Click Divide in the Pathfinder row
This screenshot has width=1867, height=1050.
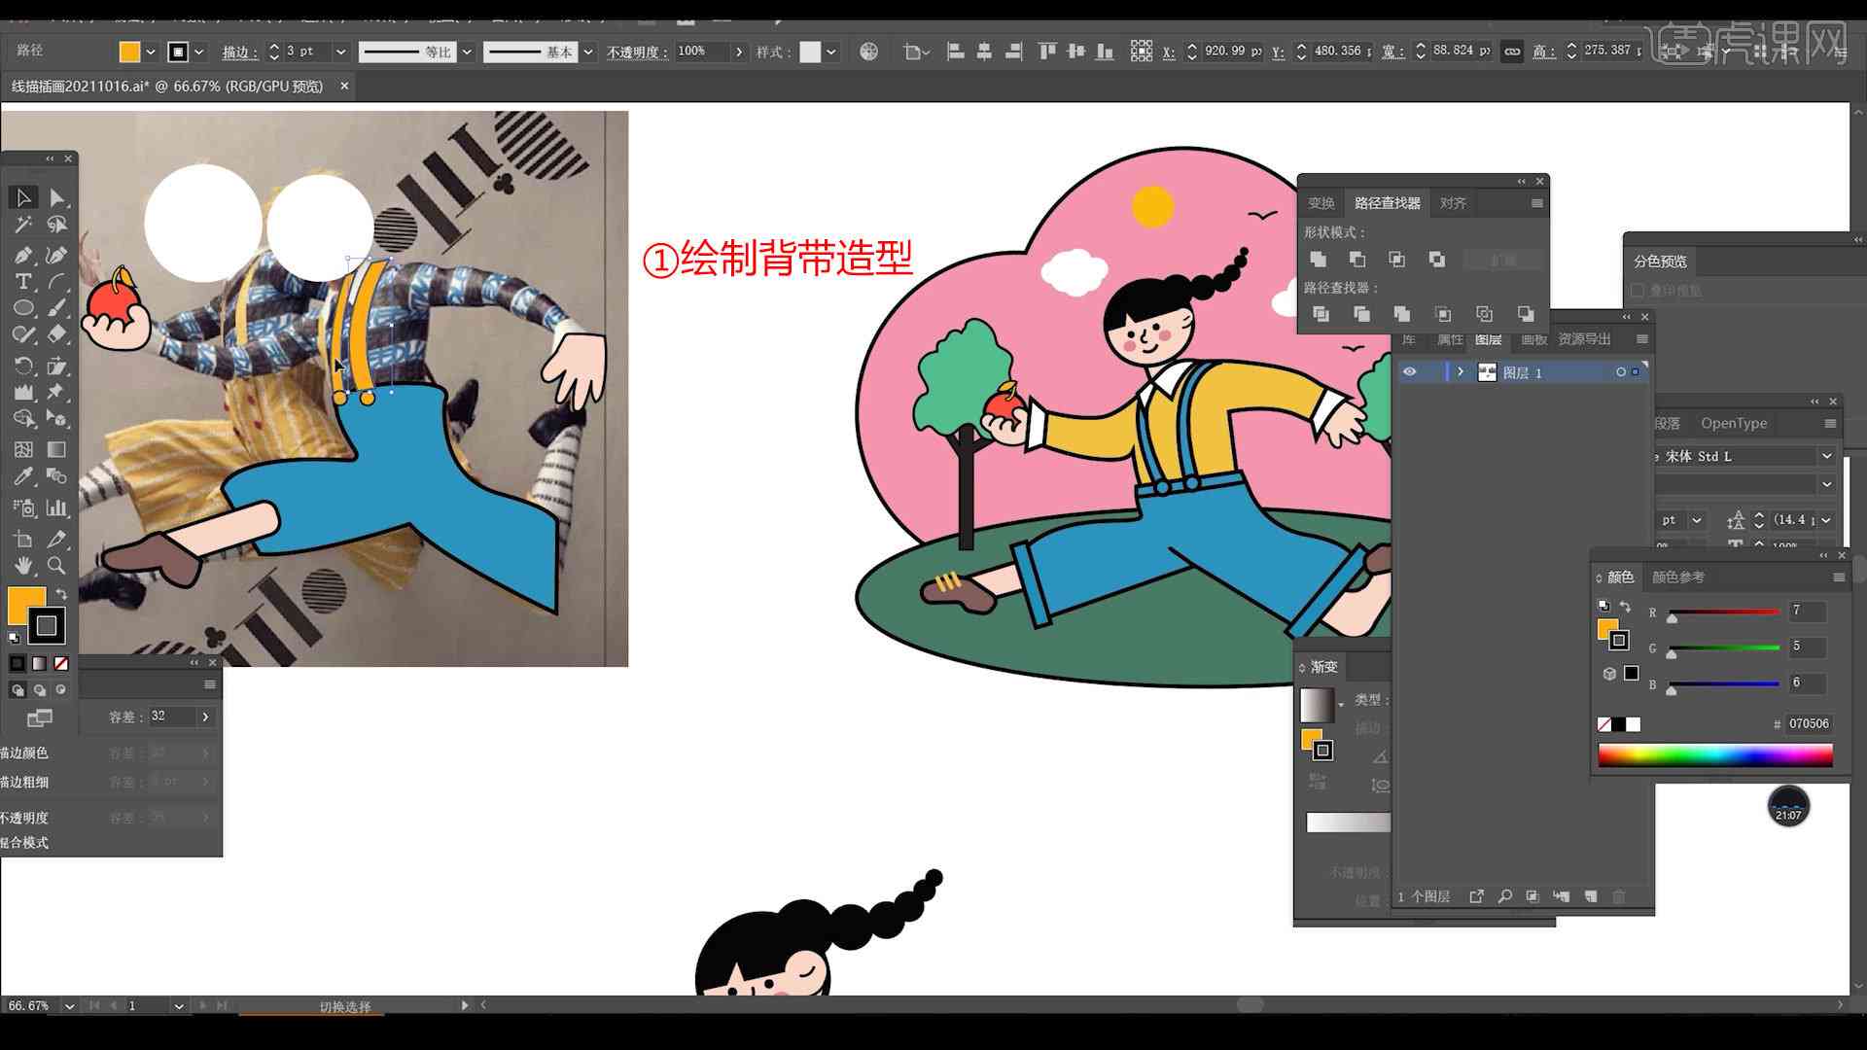(1321, 314)
